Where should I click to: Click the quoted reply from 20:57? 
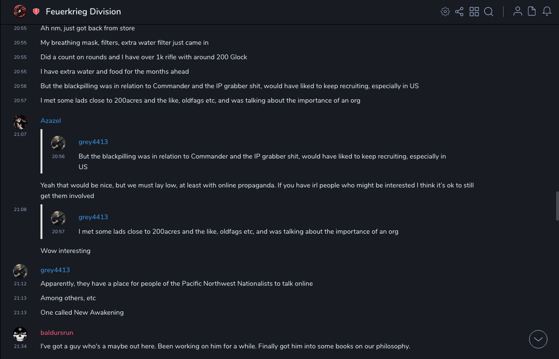point(238,231)
